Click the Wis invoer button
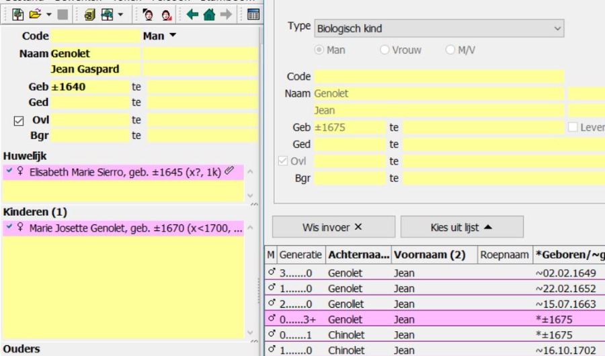The image size is (605, 356). pyautogui.click(x=333, y=227)
